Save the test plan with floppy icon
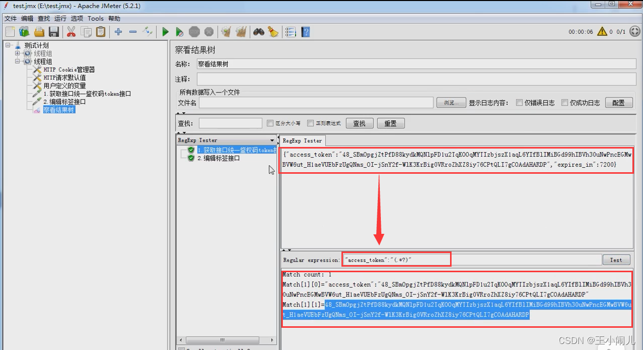Image resolution: width=643 pixels, height=350 pixels. tap(54, 32)
